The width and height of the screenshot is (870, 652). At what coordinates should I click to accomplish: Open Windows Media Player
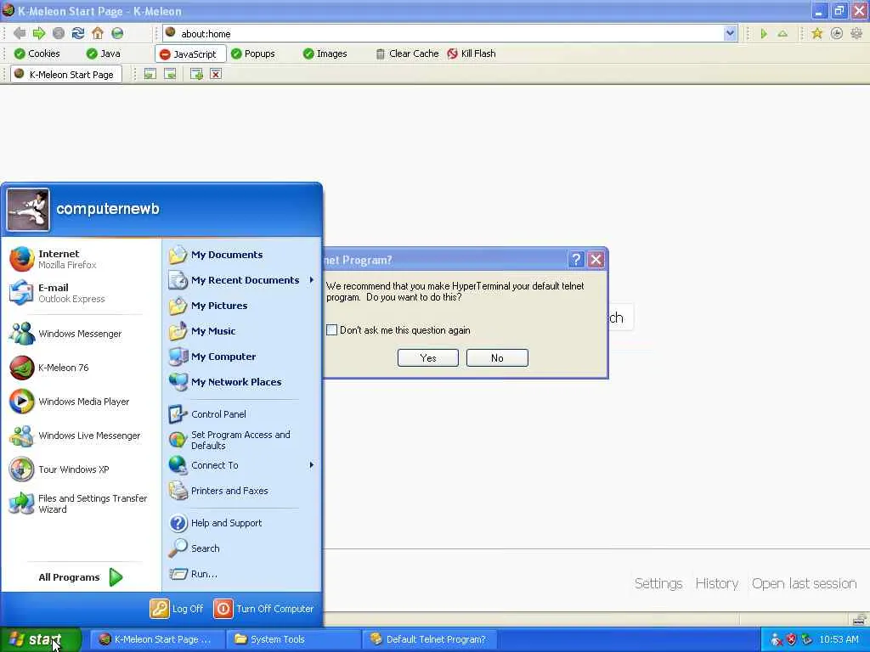tap(81, 402)
